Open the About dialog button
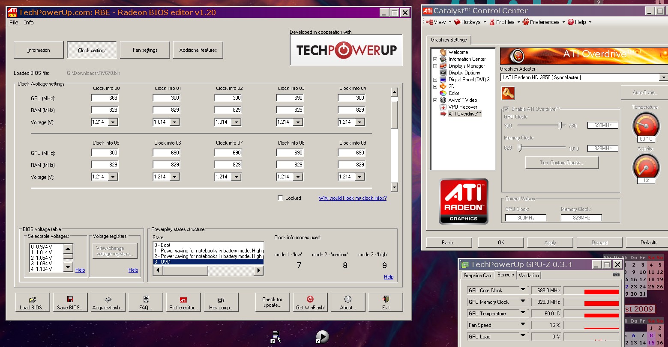 click(x=348, y=302)
